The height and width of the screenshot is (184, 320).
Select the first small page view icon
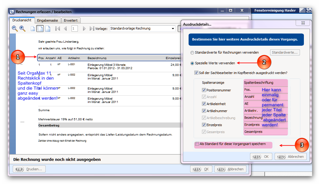[33, 29]
